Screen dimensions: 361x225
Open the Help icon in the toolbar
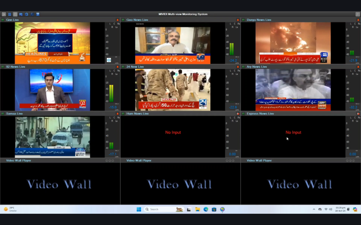click(x=37, y=14)
